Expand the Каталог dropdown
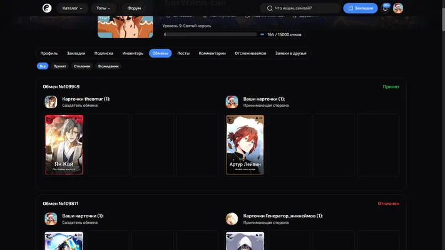 tap(73, 8)
